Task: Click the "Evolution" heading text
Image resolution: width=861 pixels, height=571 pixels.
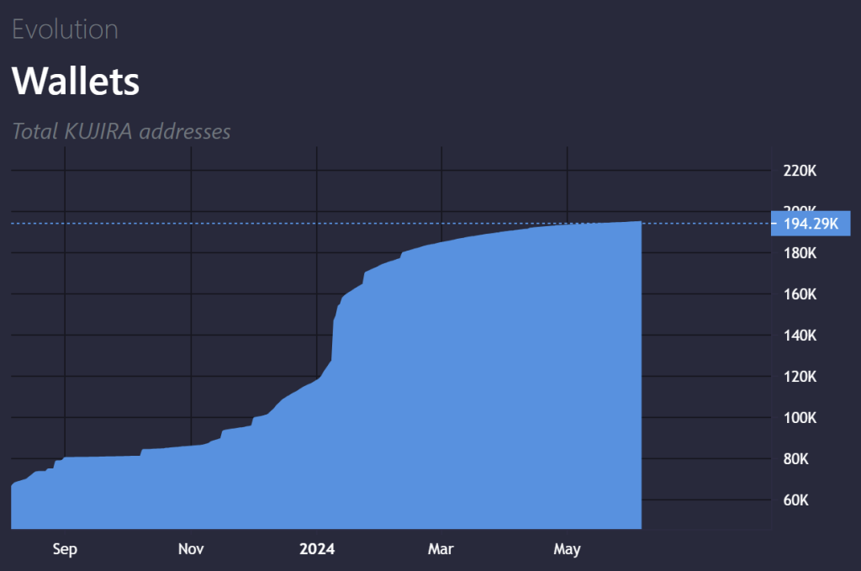Action: pyautogui.click(x=65, y=29)
